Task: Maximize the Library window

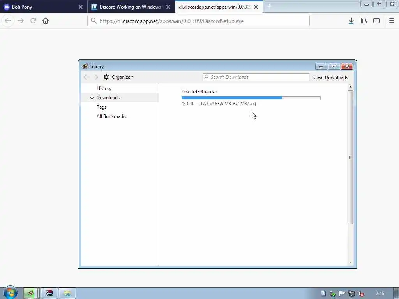Action: [x=334, y=66]
